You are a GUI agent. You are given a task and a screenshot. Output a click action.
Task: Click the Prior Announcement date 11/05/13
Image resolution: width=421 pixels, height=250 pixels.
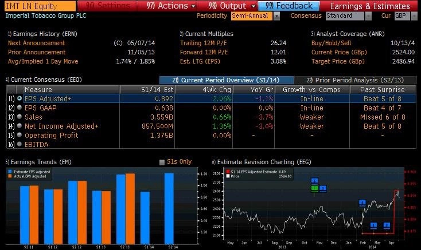[x=141, y=52]
